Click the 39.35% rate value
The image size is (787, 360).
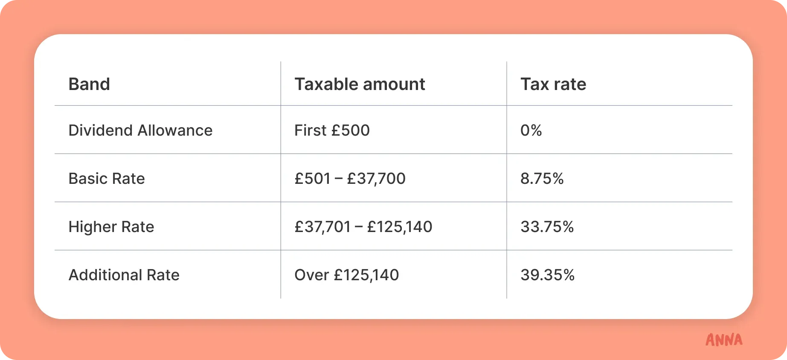coord(547,275)
